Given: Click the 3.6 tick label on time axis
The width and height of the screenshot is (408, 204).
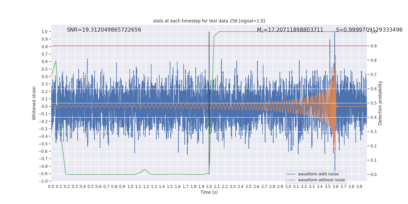Looking at the screenshot, I should (x=336, y=187).
